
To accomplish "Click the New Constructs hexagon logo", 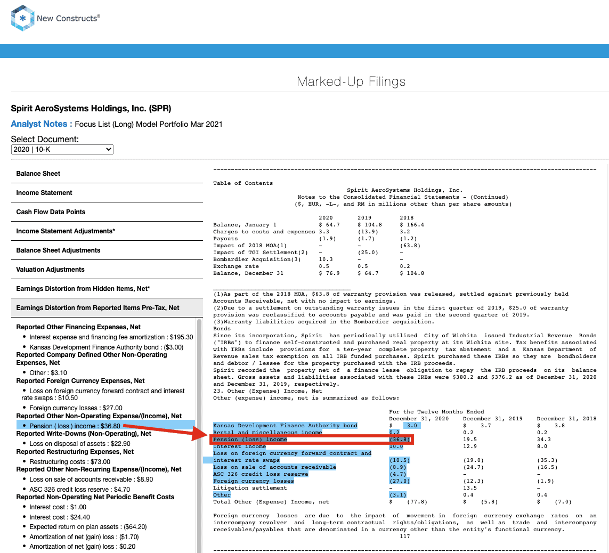I will coord(23,18).
